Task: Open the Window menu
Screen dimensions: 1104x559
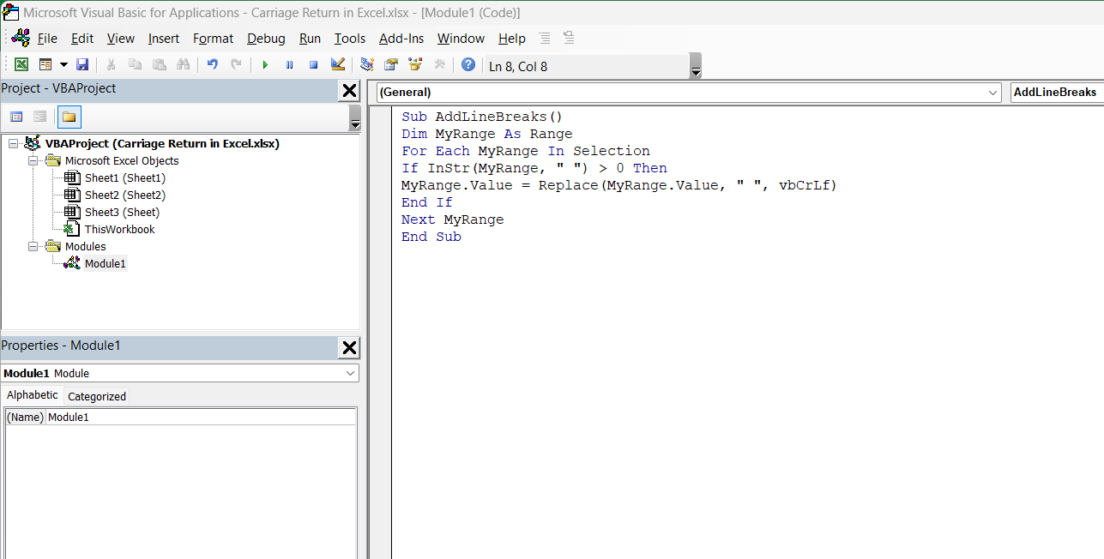Action: pyautogui.click(x=461, y=39)
